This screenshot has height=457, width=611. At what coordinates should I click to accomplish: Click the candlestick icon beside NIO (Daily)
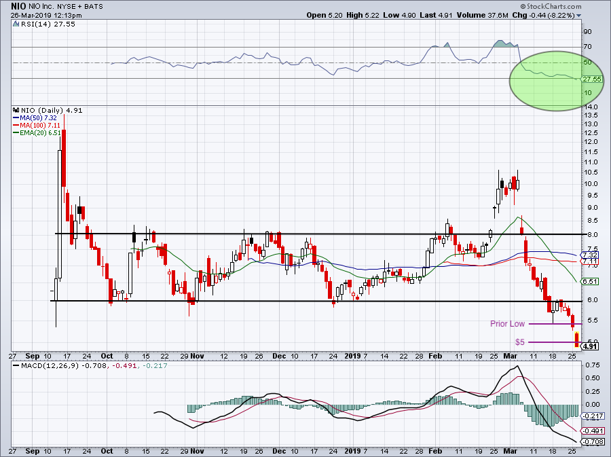pyautogui.click(x=16, y=110)
